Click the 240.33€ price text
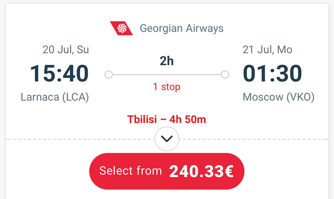Viewport: 334px width, 199px height. 201,172
